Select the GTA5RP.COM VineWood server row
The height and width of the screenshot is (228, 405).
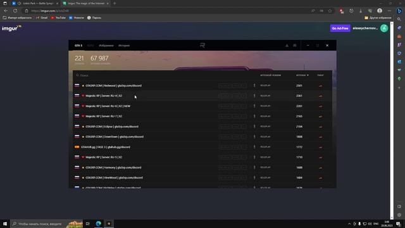pyautogui.click(x=202, y=177)
